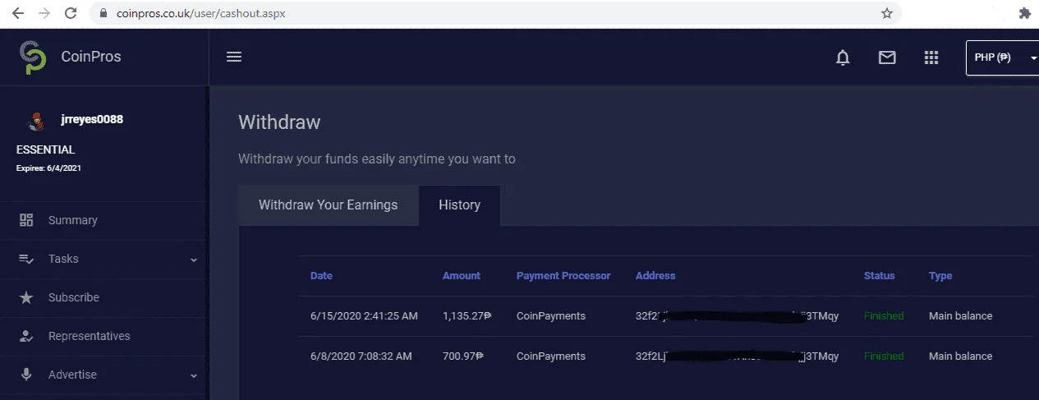The height and width of the screenshot is (400, 1039).
Task: Click the ESSENTIAL membership label
Action: [45, 149]
